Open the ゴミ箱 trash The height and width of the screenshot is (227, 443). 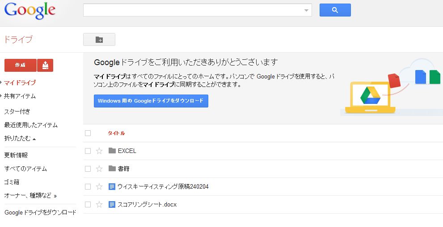coord(12,182)
